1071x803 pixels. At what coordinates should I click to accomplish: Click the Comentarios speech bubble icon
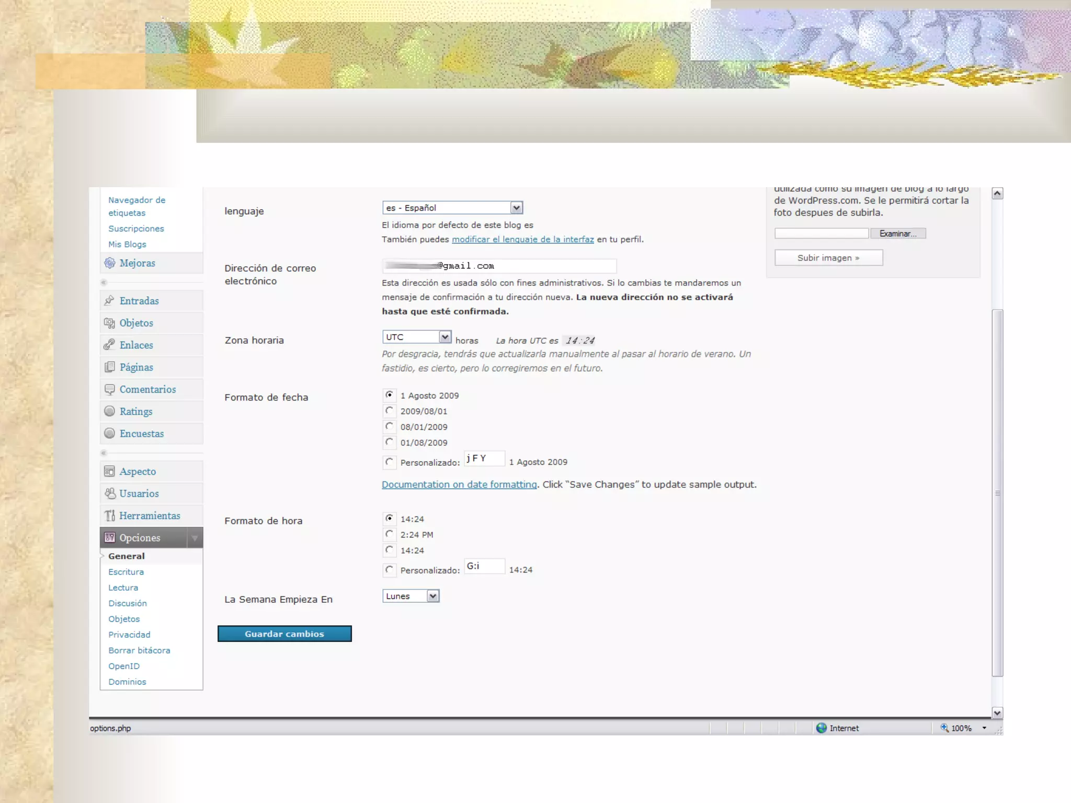point(109,389)
